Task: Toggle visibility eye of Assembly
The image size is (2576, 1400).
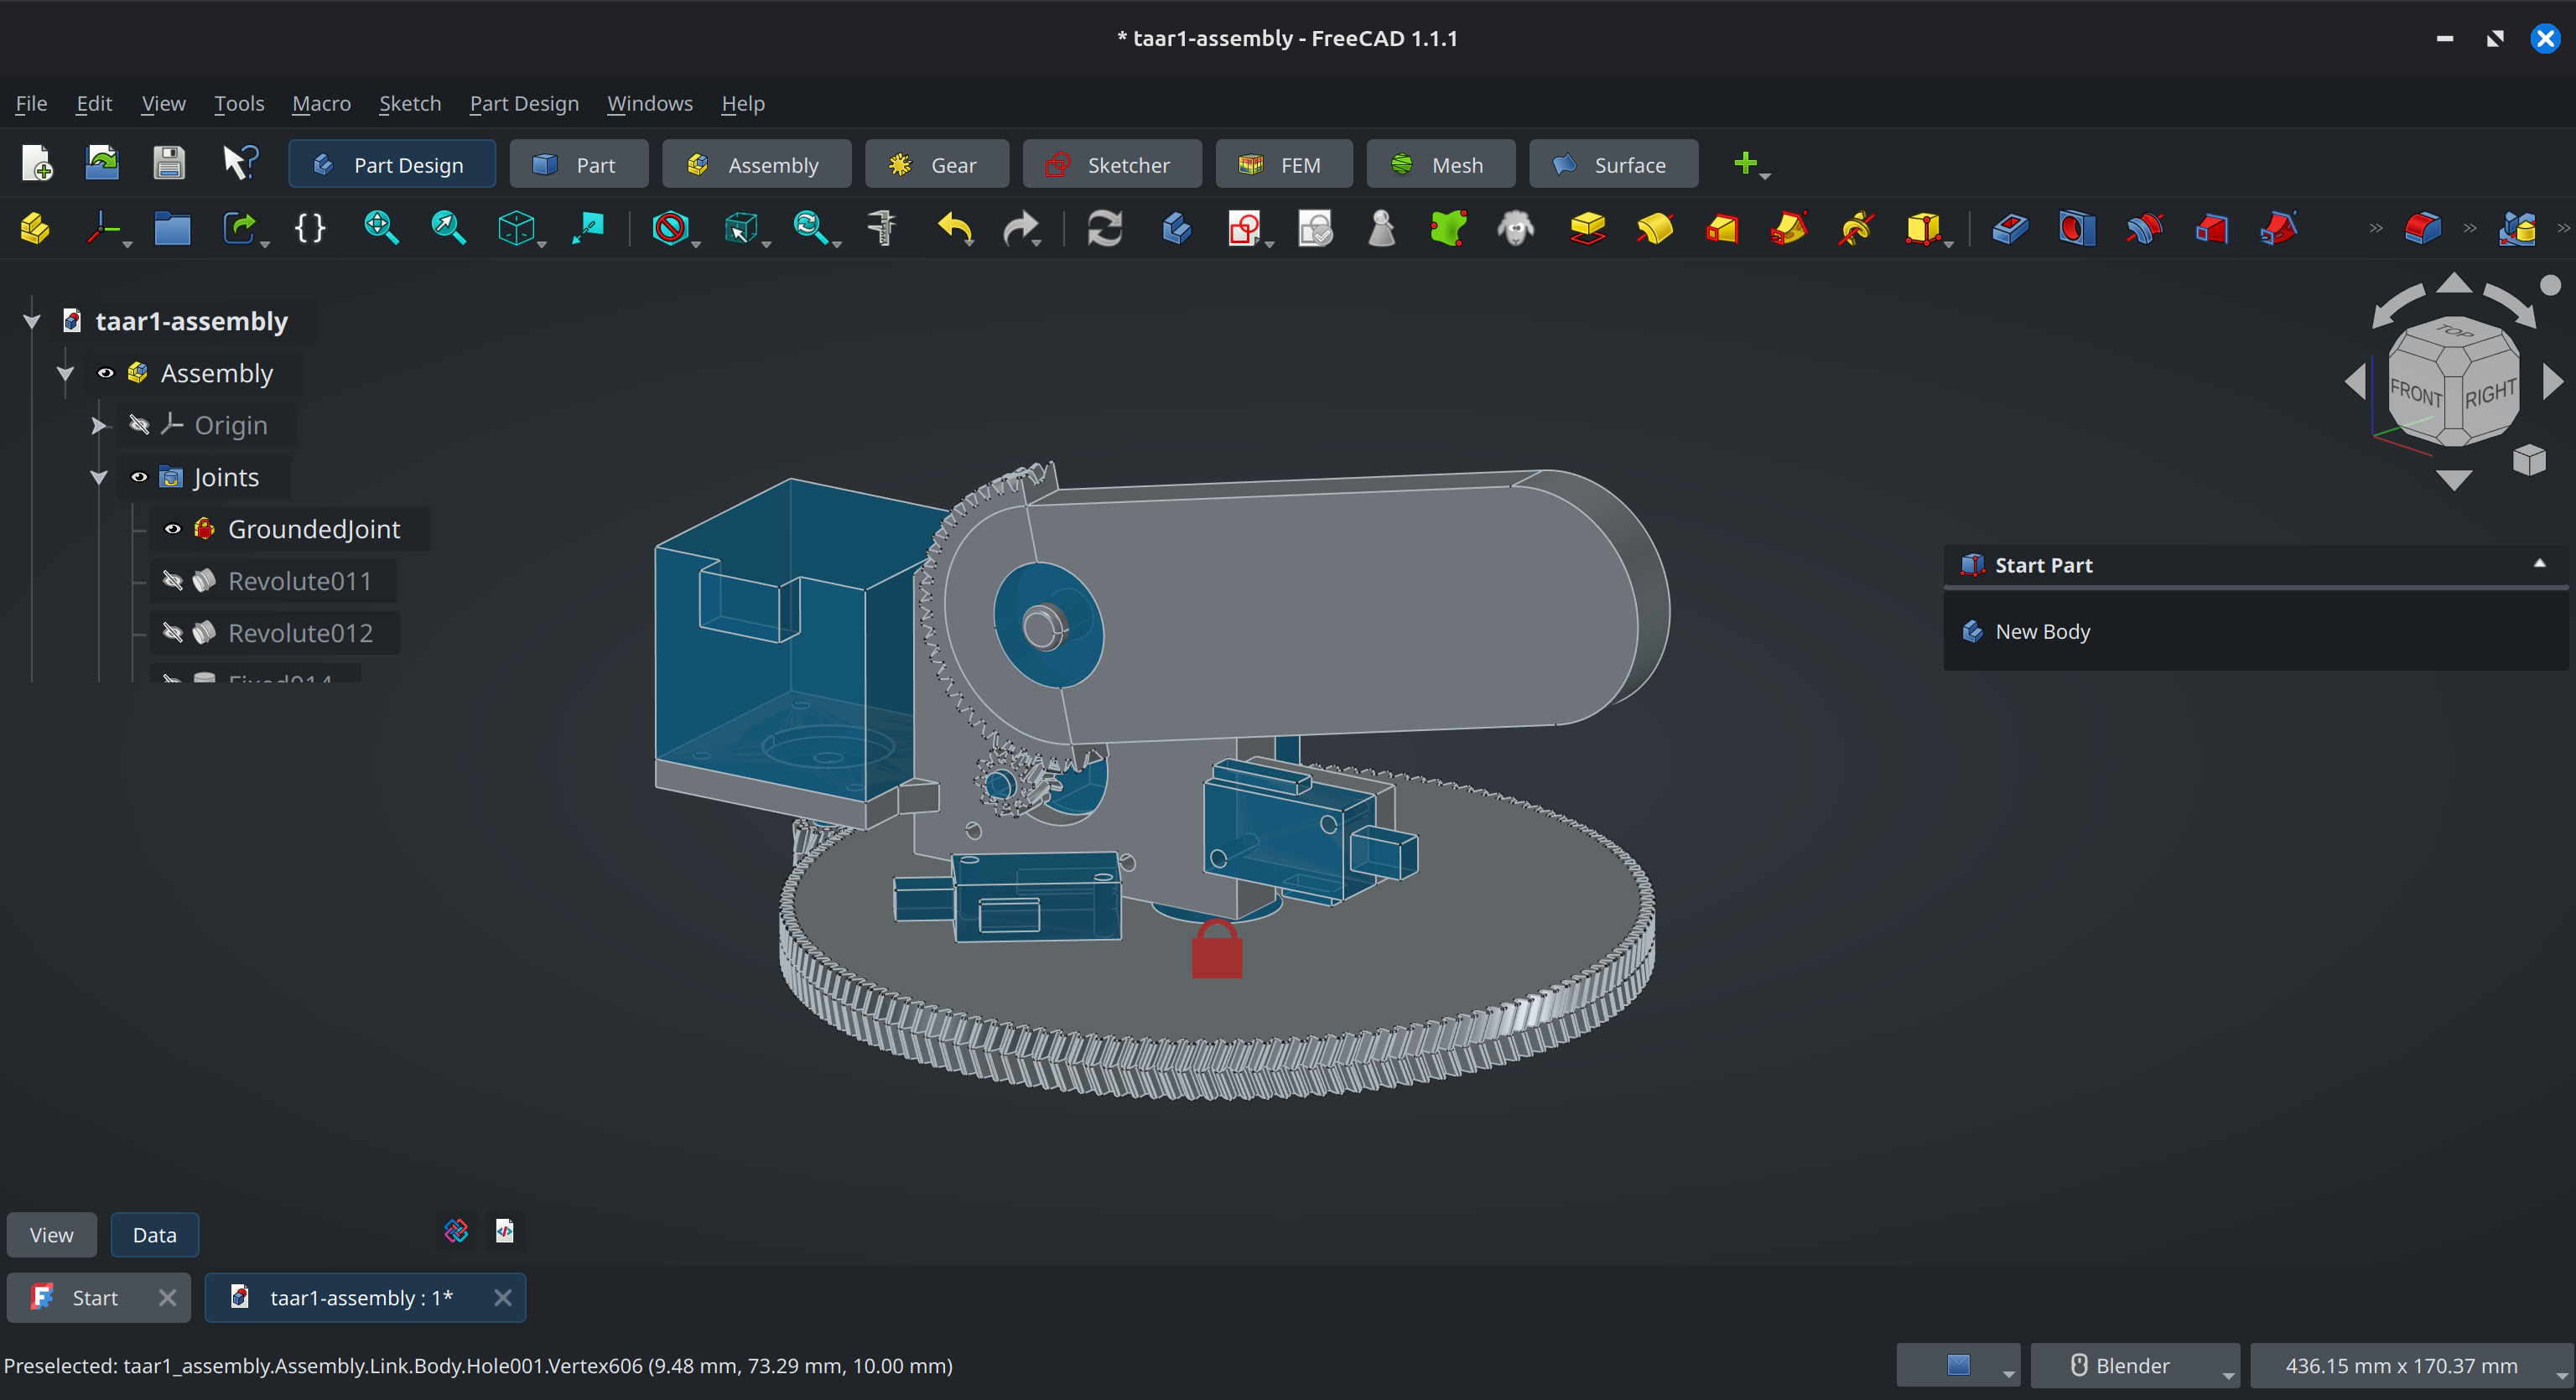Action: point(105,373)
